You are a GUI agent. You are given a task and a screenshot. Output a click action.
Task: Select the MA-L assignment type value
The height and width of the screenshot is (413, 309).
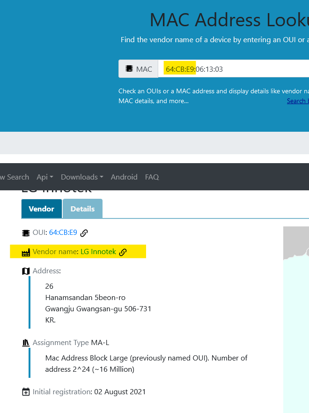click(100, 343)
